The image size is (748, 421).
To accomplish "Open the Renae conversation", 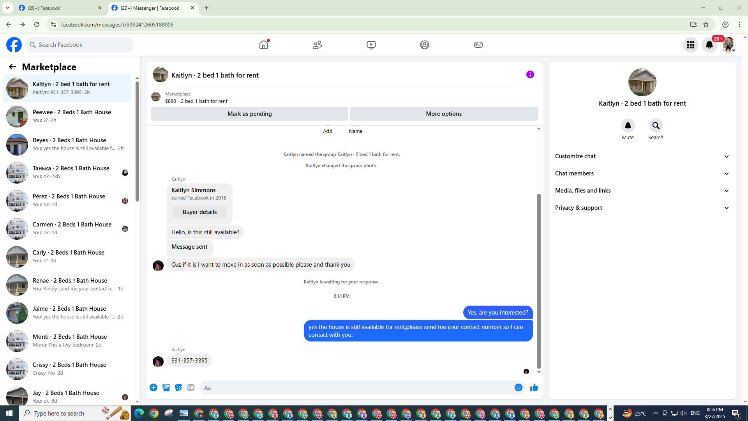I will [67, 285].
